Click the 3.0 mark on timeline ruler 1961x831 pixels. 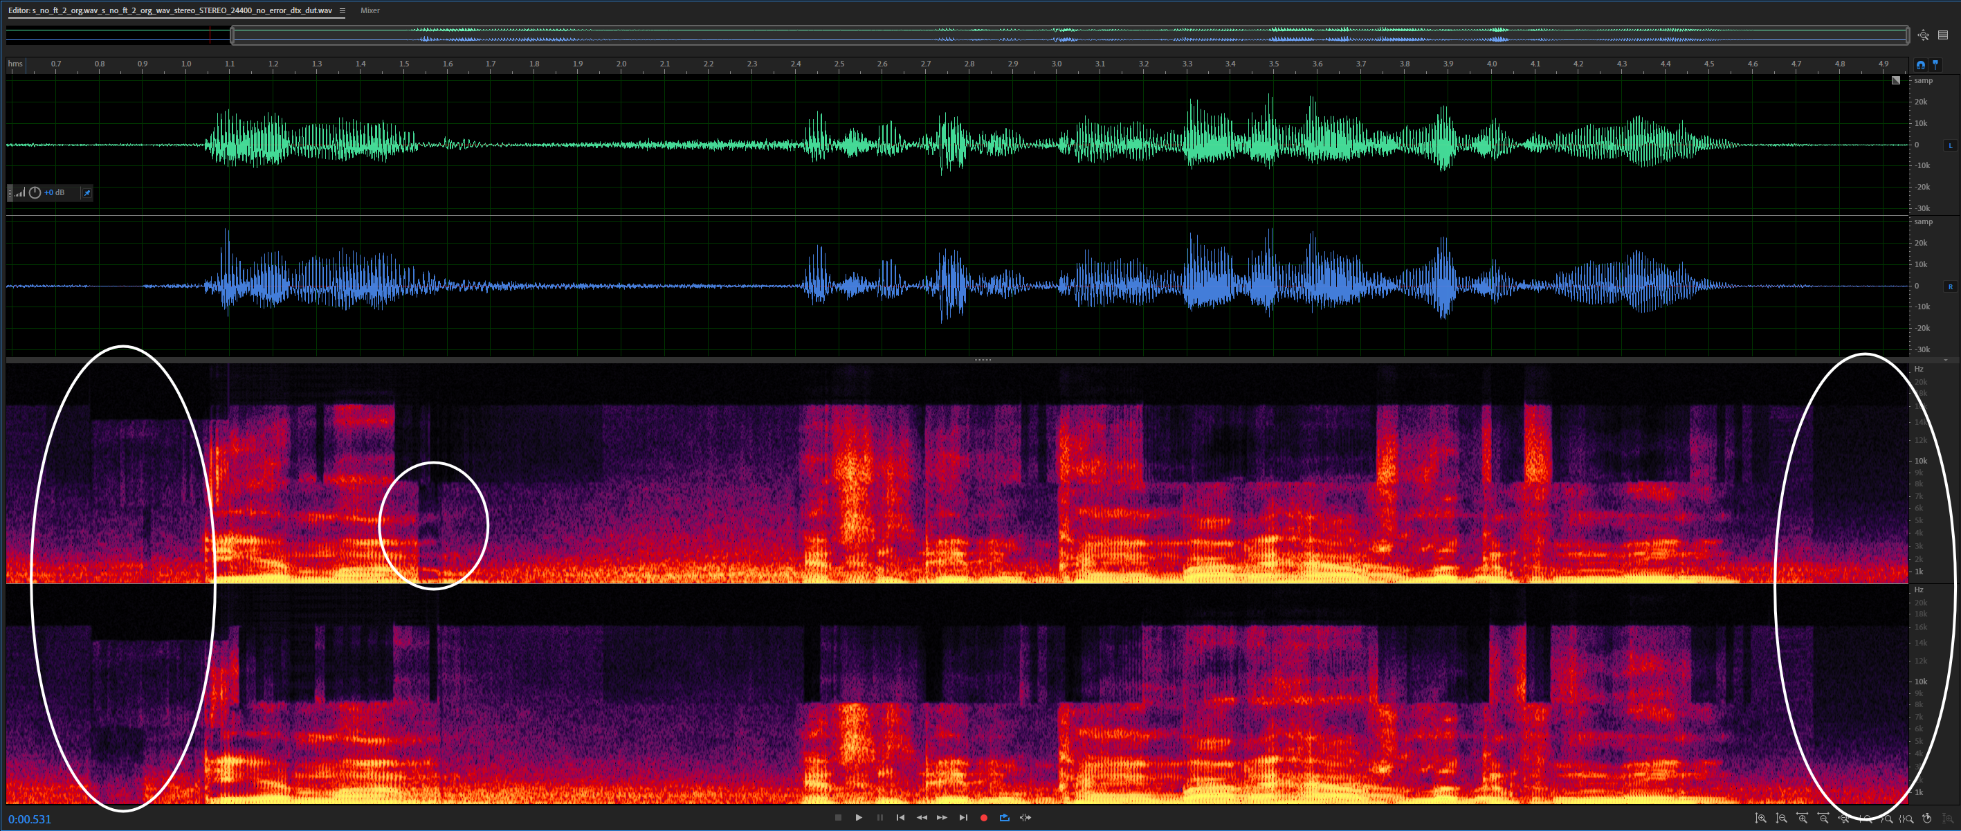1057,64
